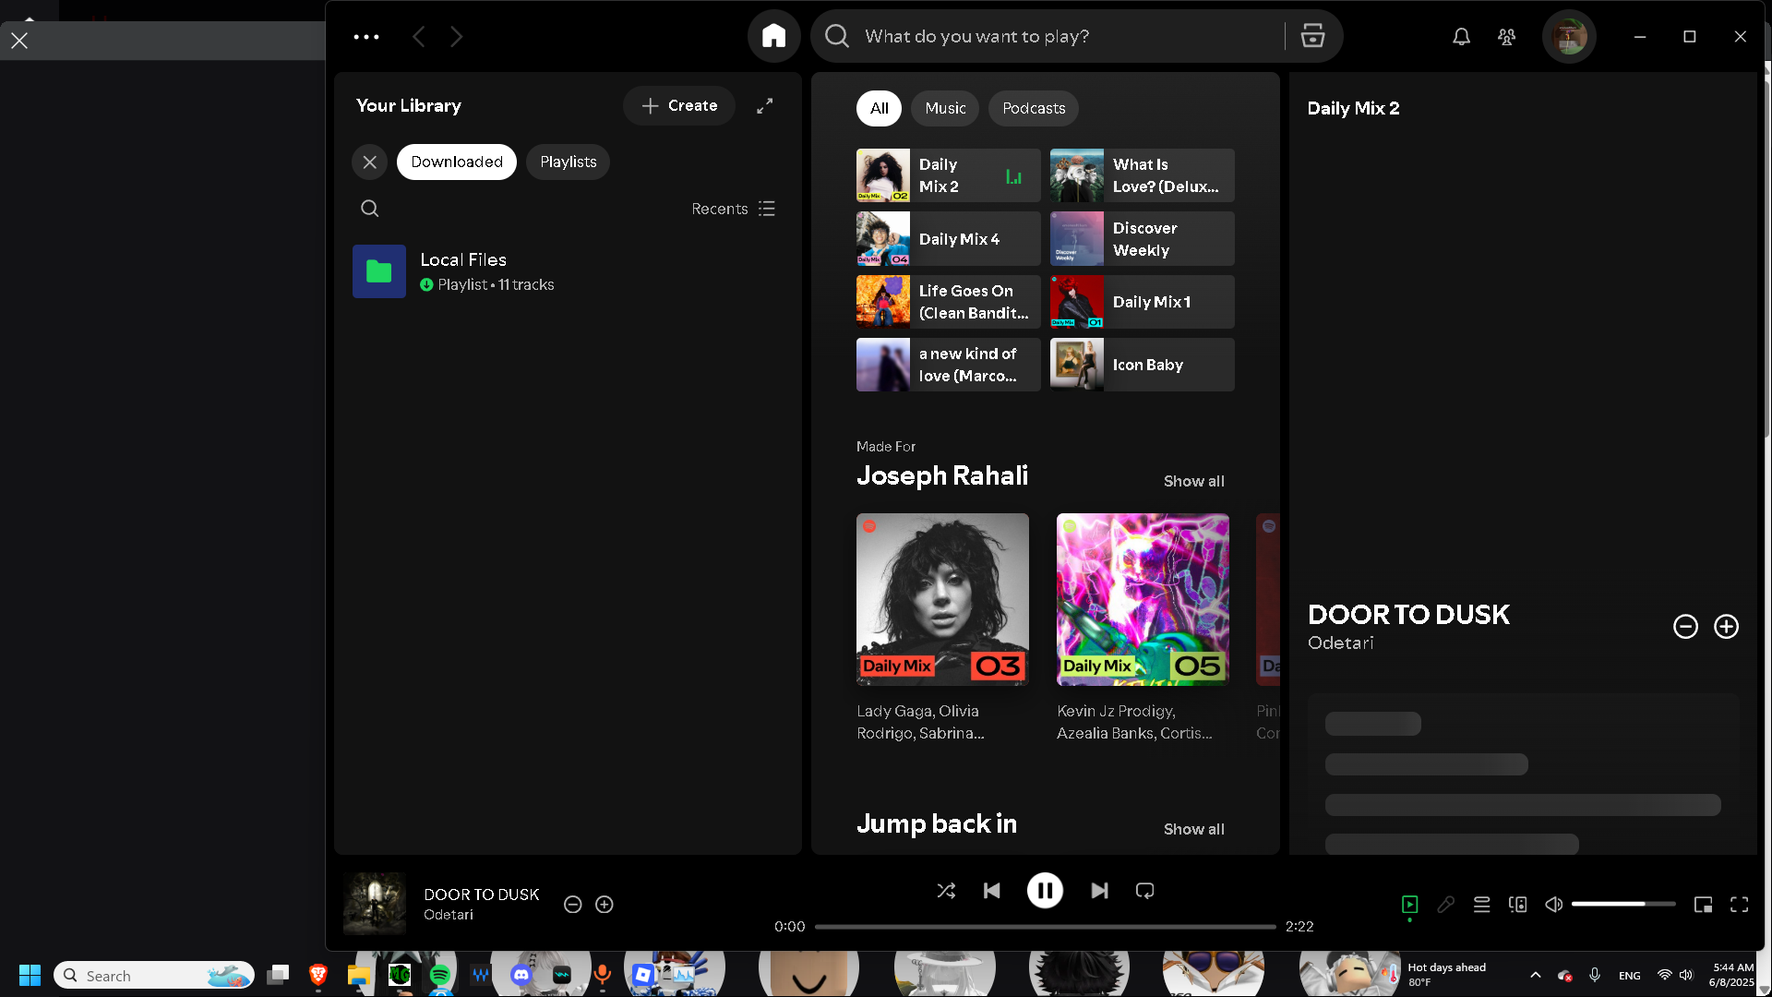Open the Recents sort dropdown
1772x997 pixels.
click(734, 209)
